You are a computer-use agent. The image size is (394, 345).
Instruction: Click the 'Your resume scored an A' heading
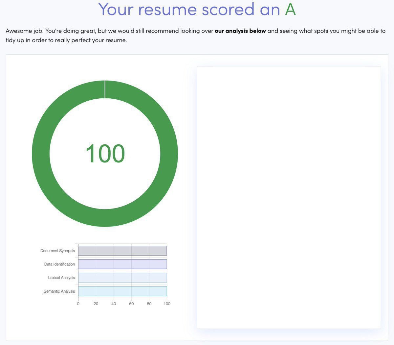click(x=197, y=9)
